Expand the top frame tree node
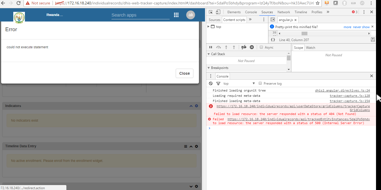The image size is (381, 190). pyautogui.click(x=208, y=27)
